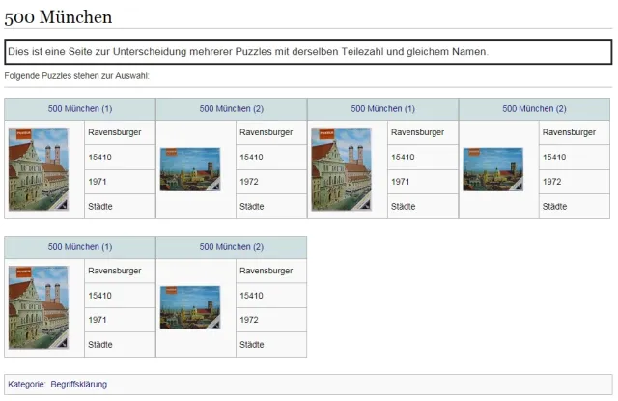Image resolution: width=618 pixels, height=401 pixels.
Task: Click 'Städte' in the top-left puzzle table
Action: coord(100,206)
